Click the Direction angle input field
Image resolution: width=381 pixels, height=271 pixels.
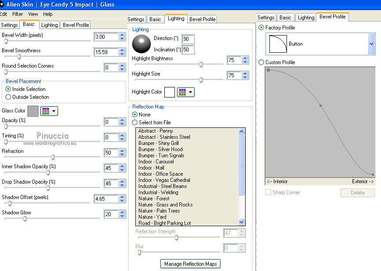pos(188,39)
